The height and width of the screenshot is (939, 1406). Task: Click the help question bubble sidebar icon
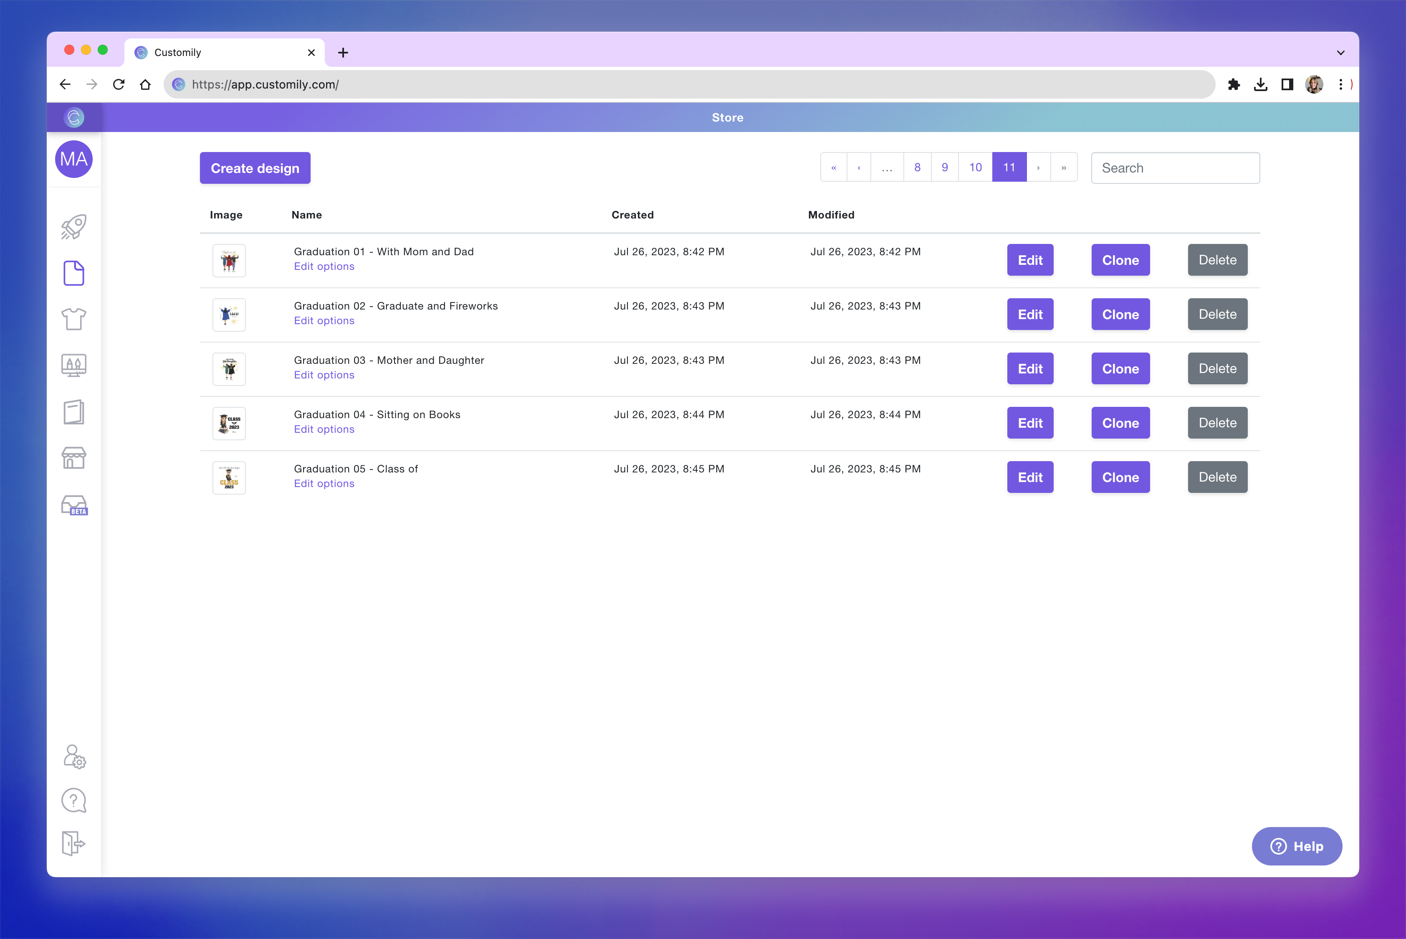[73, 800]
